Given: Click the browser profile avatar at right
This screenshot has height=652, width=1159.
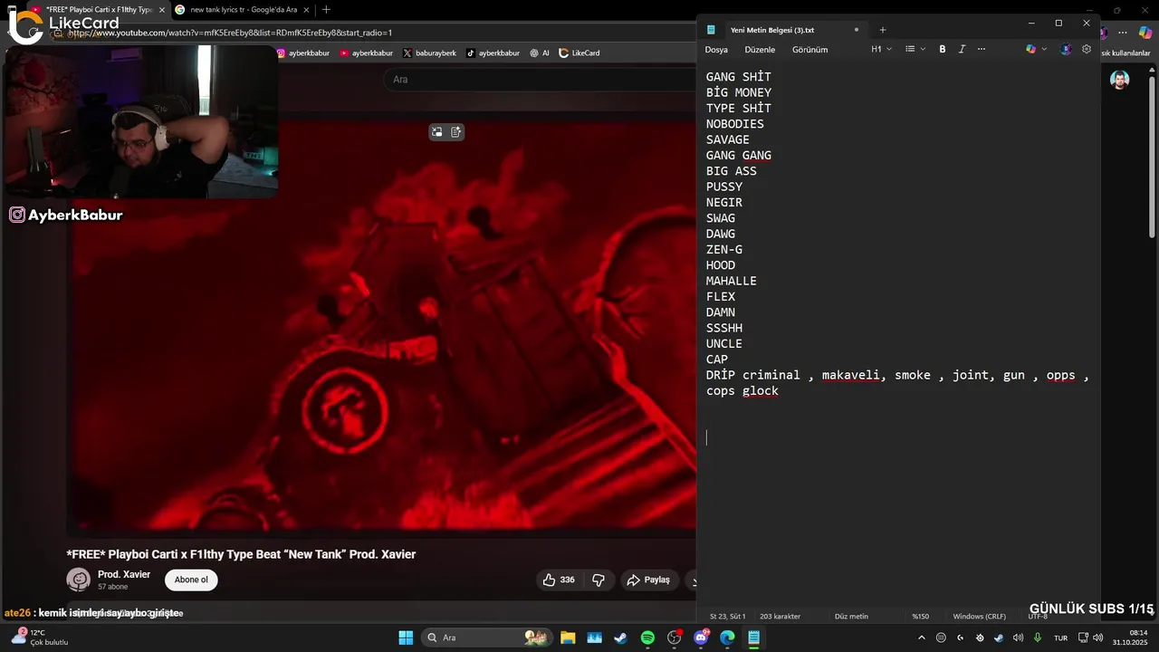Looking at the screenshot, I should [x=1120, y=80].
